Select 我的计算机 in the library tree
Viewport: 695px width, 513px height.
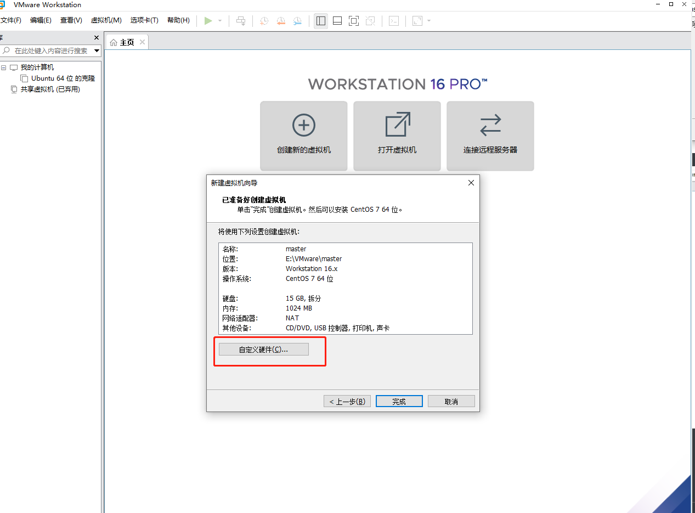point(37,67)
